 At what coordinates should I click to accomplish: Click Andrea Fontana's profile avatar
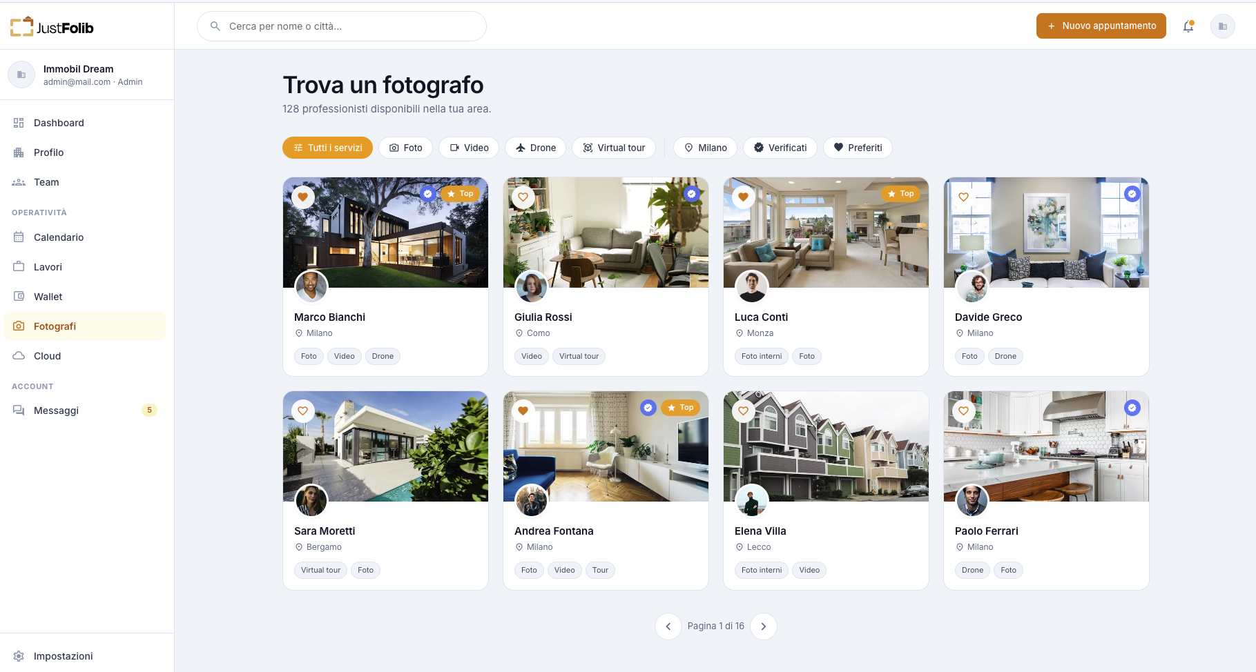point(532,501)
